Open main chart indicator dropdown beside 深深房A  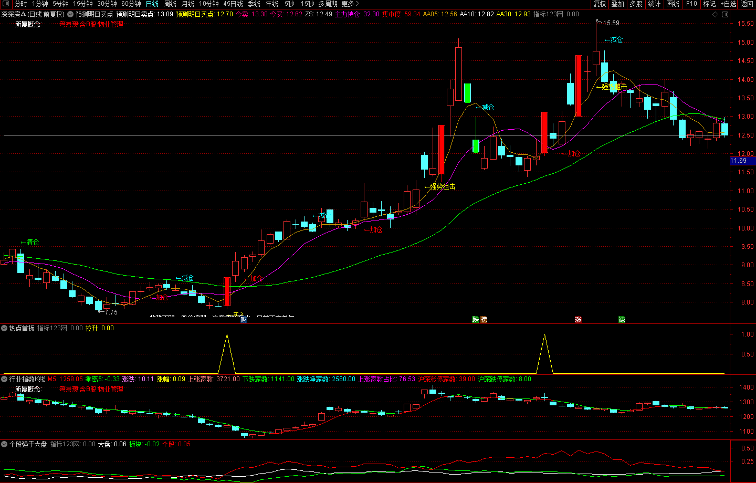tap(70, 14)
